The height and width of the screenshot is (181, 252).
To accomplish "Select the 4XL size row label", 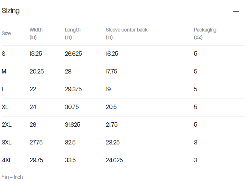I will 7,160.
